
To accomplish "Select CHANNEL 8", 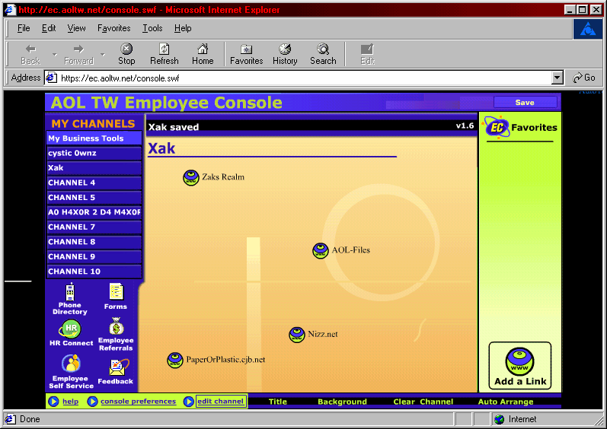I will [94, 242].
